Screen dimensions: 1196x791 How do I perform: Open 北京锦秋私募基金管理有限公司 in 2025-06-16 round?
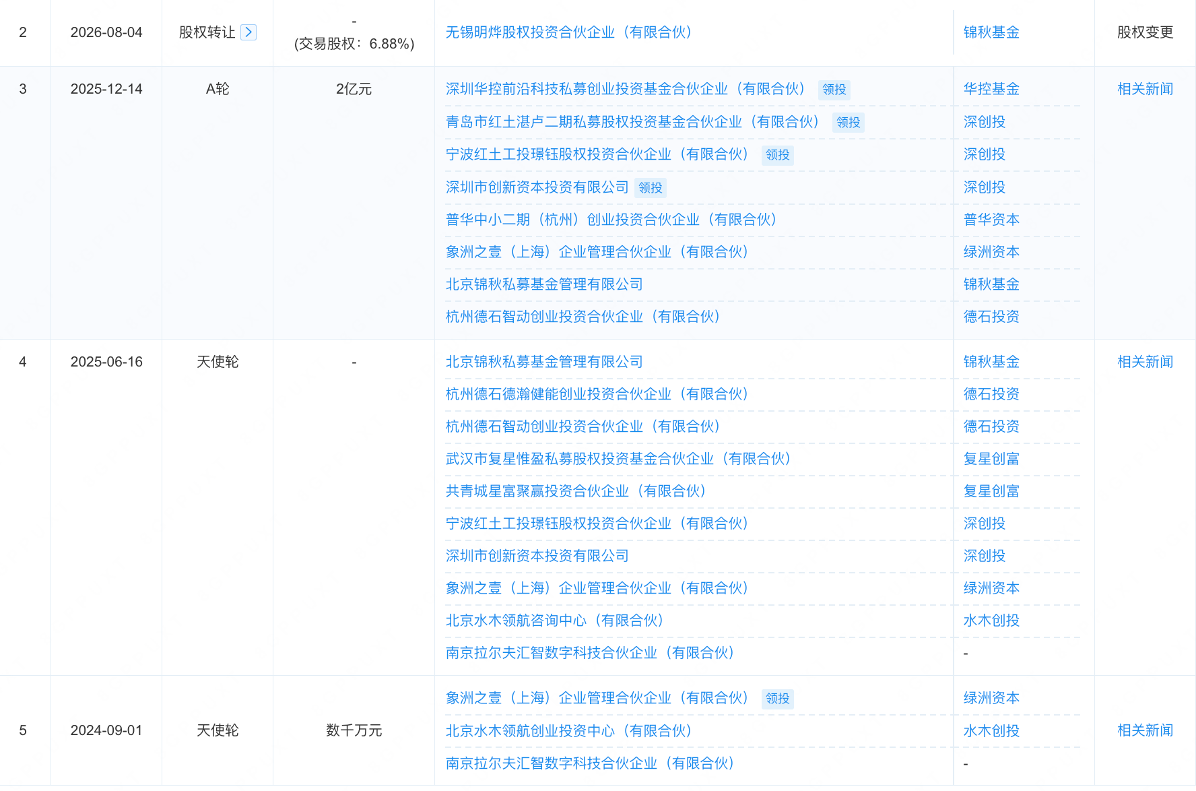[x=544, y=362]
